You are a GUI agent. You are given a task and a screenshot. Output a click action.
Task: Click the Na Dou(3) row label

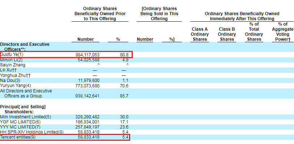pyautogui.click(x=10, y=80)
